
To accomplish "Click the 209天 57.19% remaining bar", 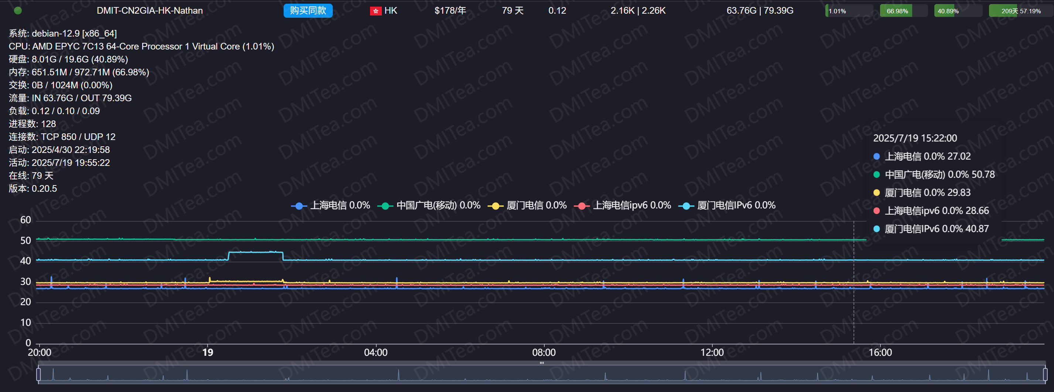I will pyautogui.click(x=1020, y=11).
